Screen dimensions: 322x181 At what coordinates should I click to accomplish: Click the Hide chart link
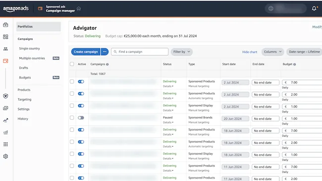click(x=250, y=52)
